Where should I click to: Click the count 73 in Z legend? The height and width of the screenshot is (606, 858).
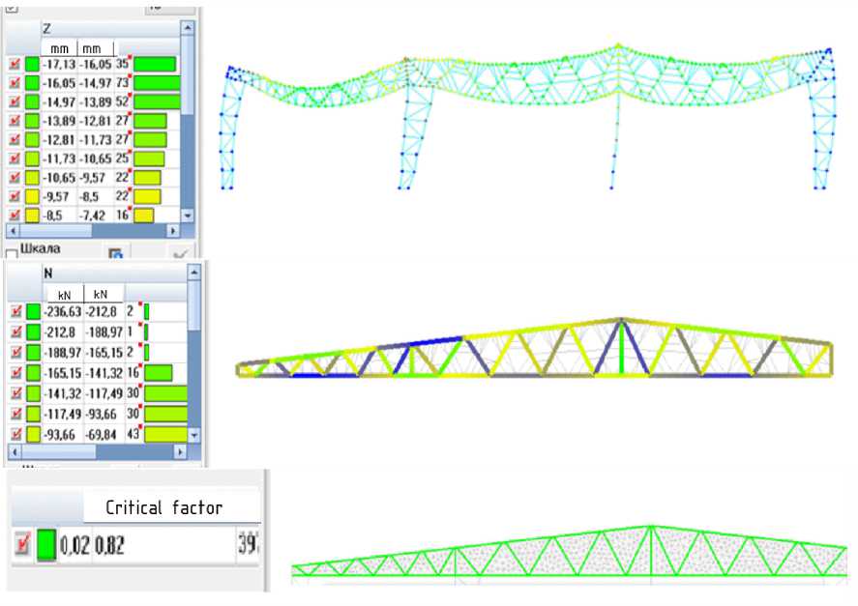click(x=122, y=82)
